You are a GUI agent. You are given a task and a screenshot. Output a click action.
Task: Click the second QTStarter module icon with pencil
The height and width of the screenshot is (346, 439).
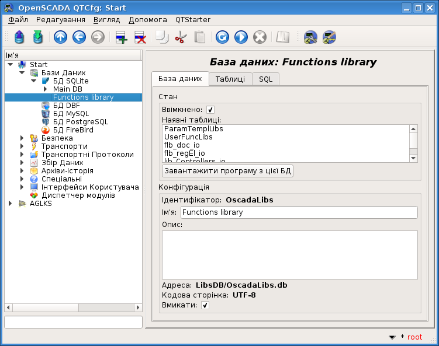pos(329,37)
